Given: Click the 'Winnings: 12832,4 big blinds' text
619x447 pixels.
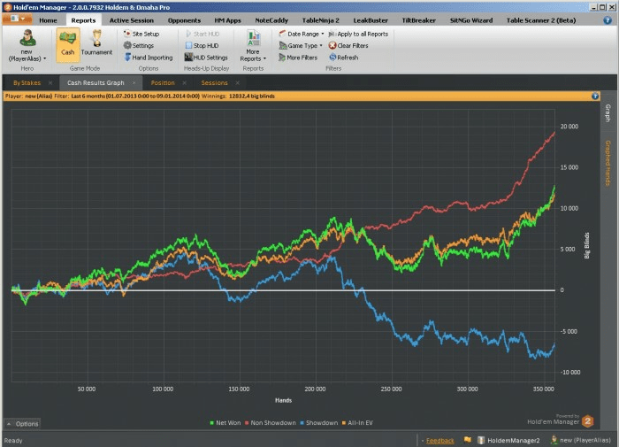Looking at the screenshot, I should 238,96.
